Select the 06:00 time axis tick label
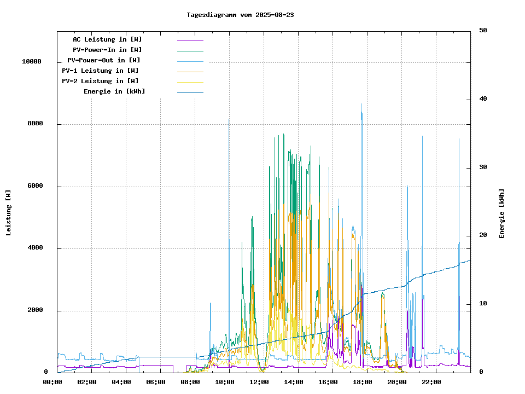525x394 pixels. [156, 382]
